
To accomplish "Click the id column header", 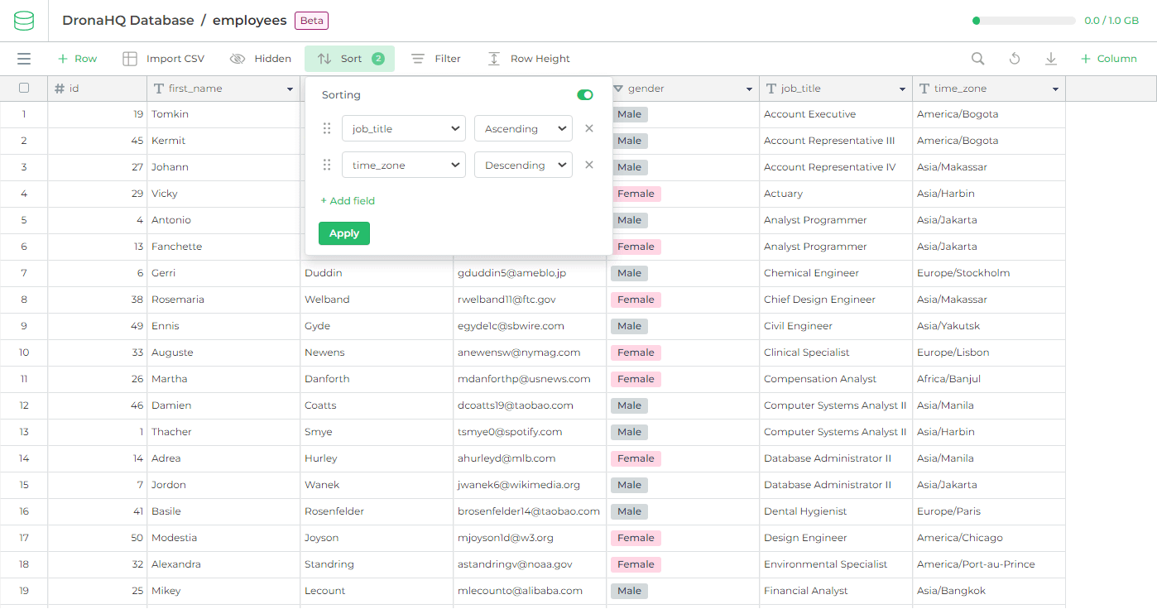I will (98, 89).
